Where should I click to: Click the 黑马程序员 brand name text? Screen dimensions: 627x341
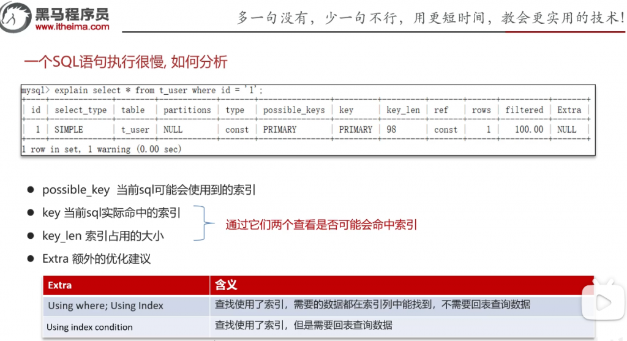72,13
